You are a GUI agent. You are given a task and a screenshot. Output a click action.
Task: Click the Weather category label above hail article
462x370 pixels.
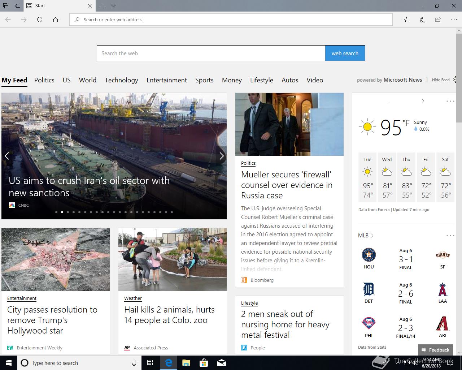point(133,298)
